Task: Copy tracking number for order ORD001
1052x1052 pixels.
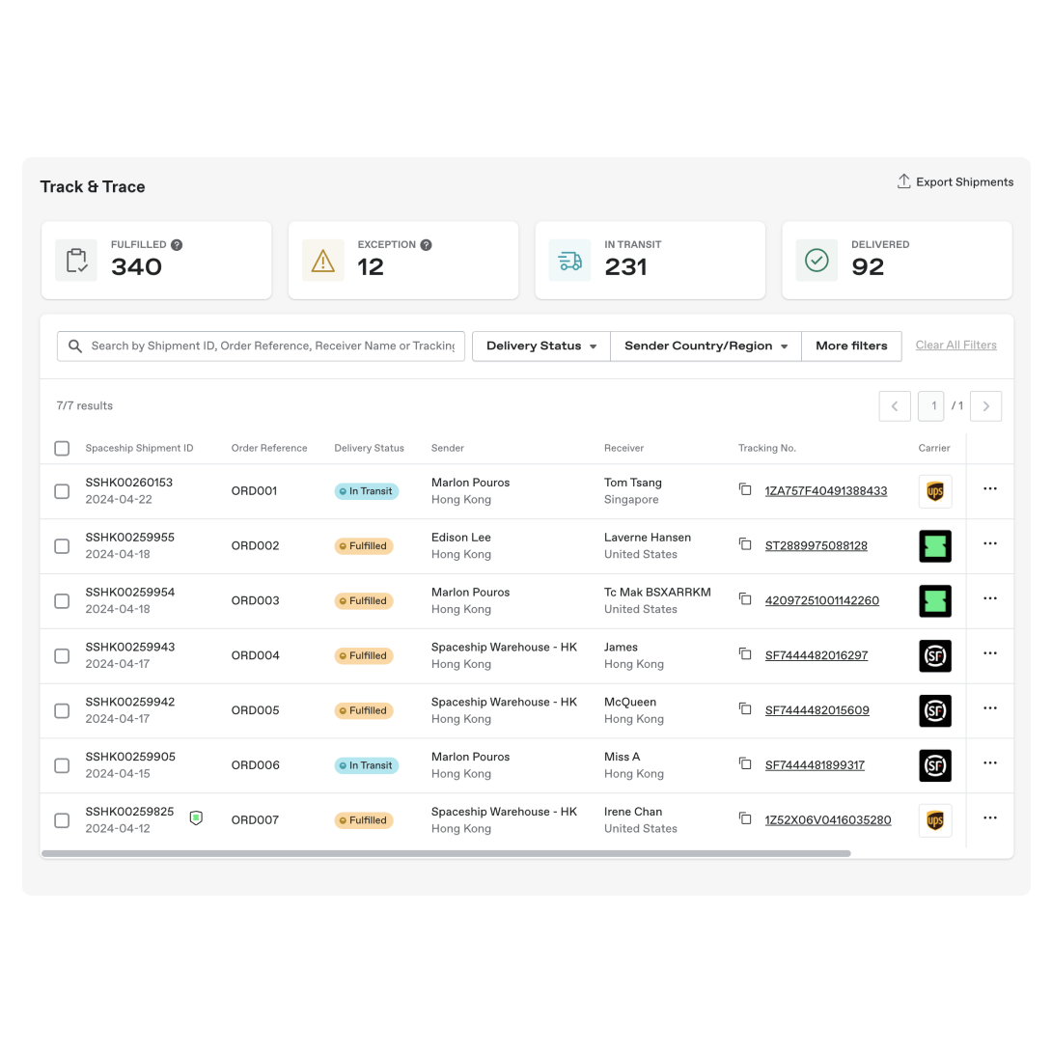Action: point(745,489)
